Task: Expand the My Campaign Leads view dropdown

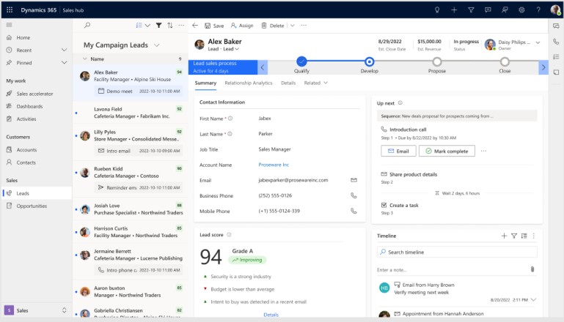Action: [x=157, y=45]
